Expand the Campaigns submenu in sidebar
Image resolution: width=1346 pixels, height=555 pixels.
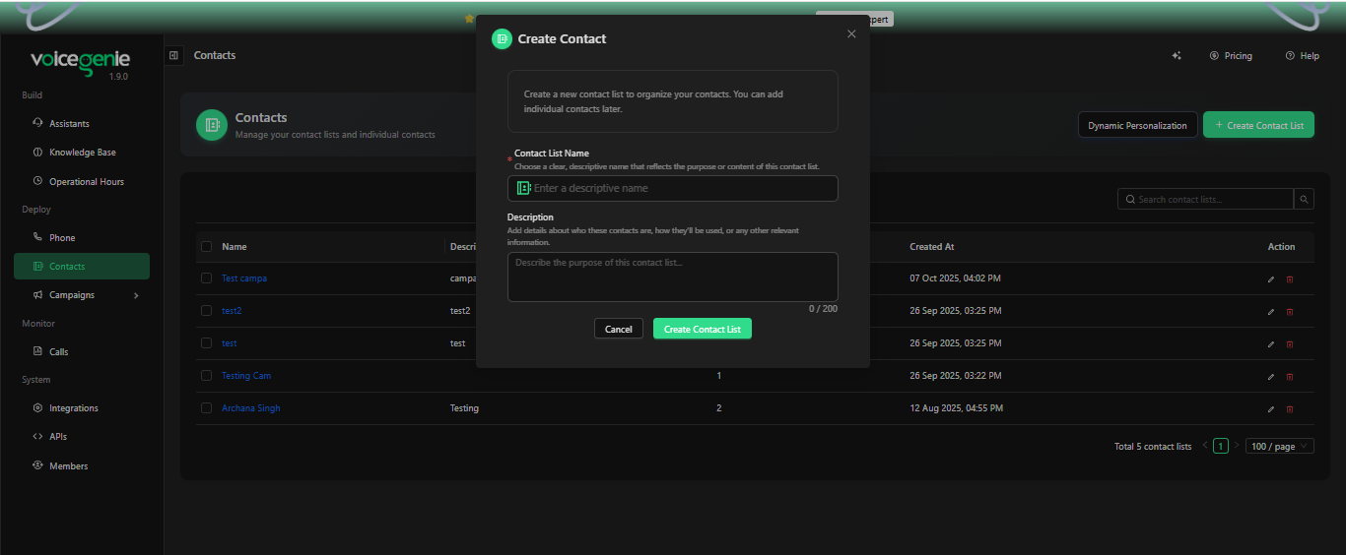pos(136,295)
